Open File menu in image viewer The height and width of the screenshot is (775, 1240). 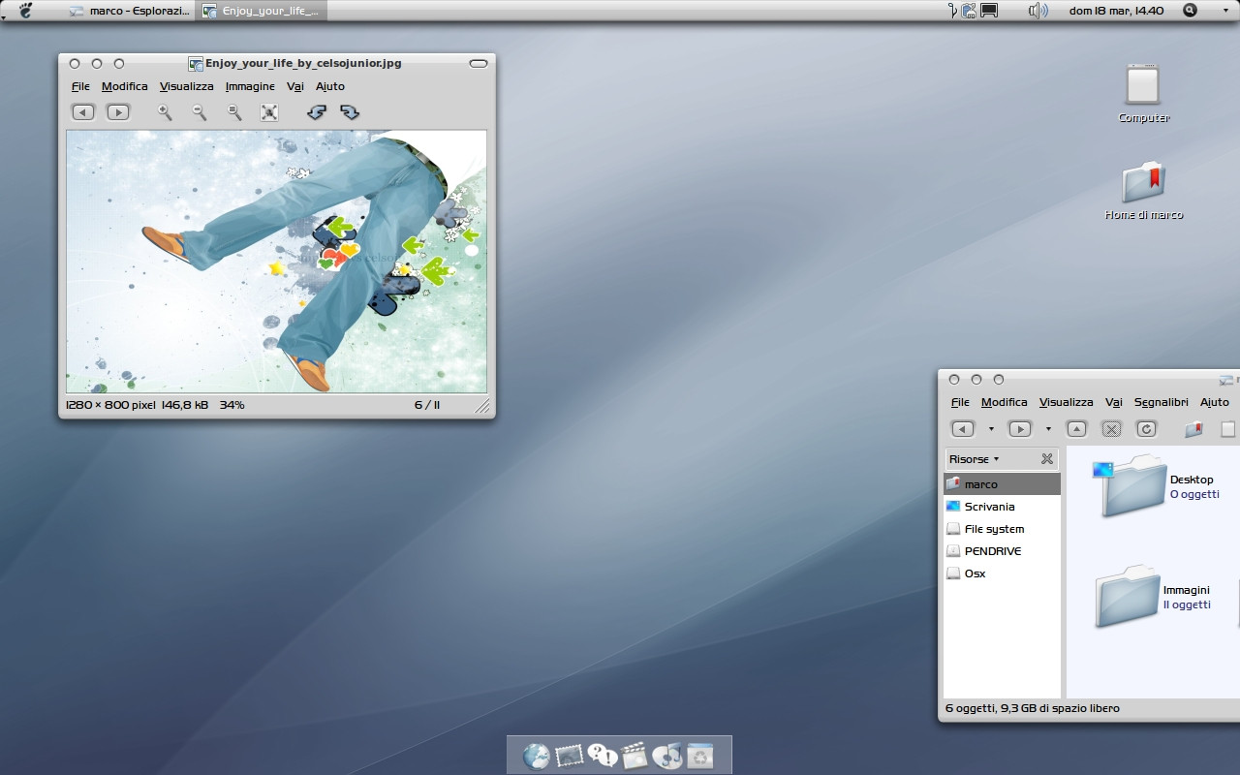click(x=80, y=86)
